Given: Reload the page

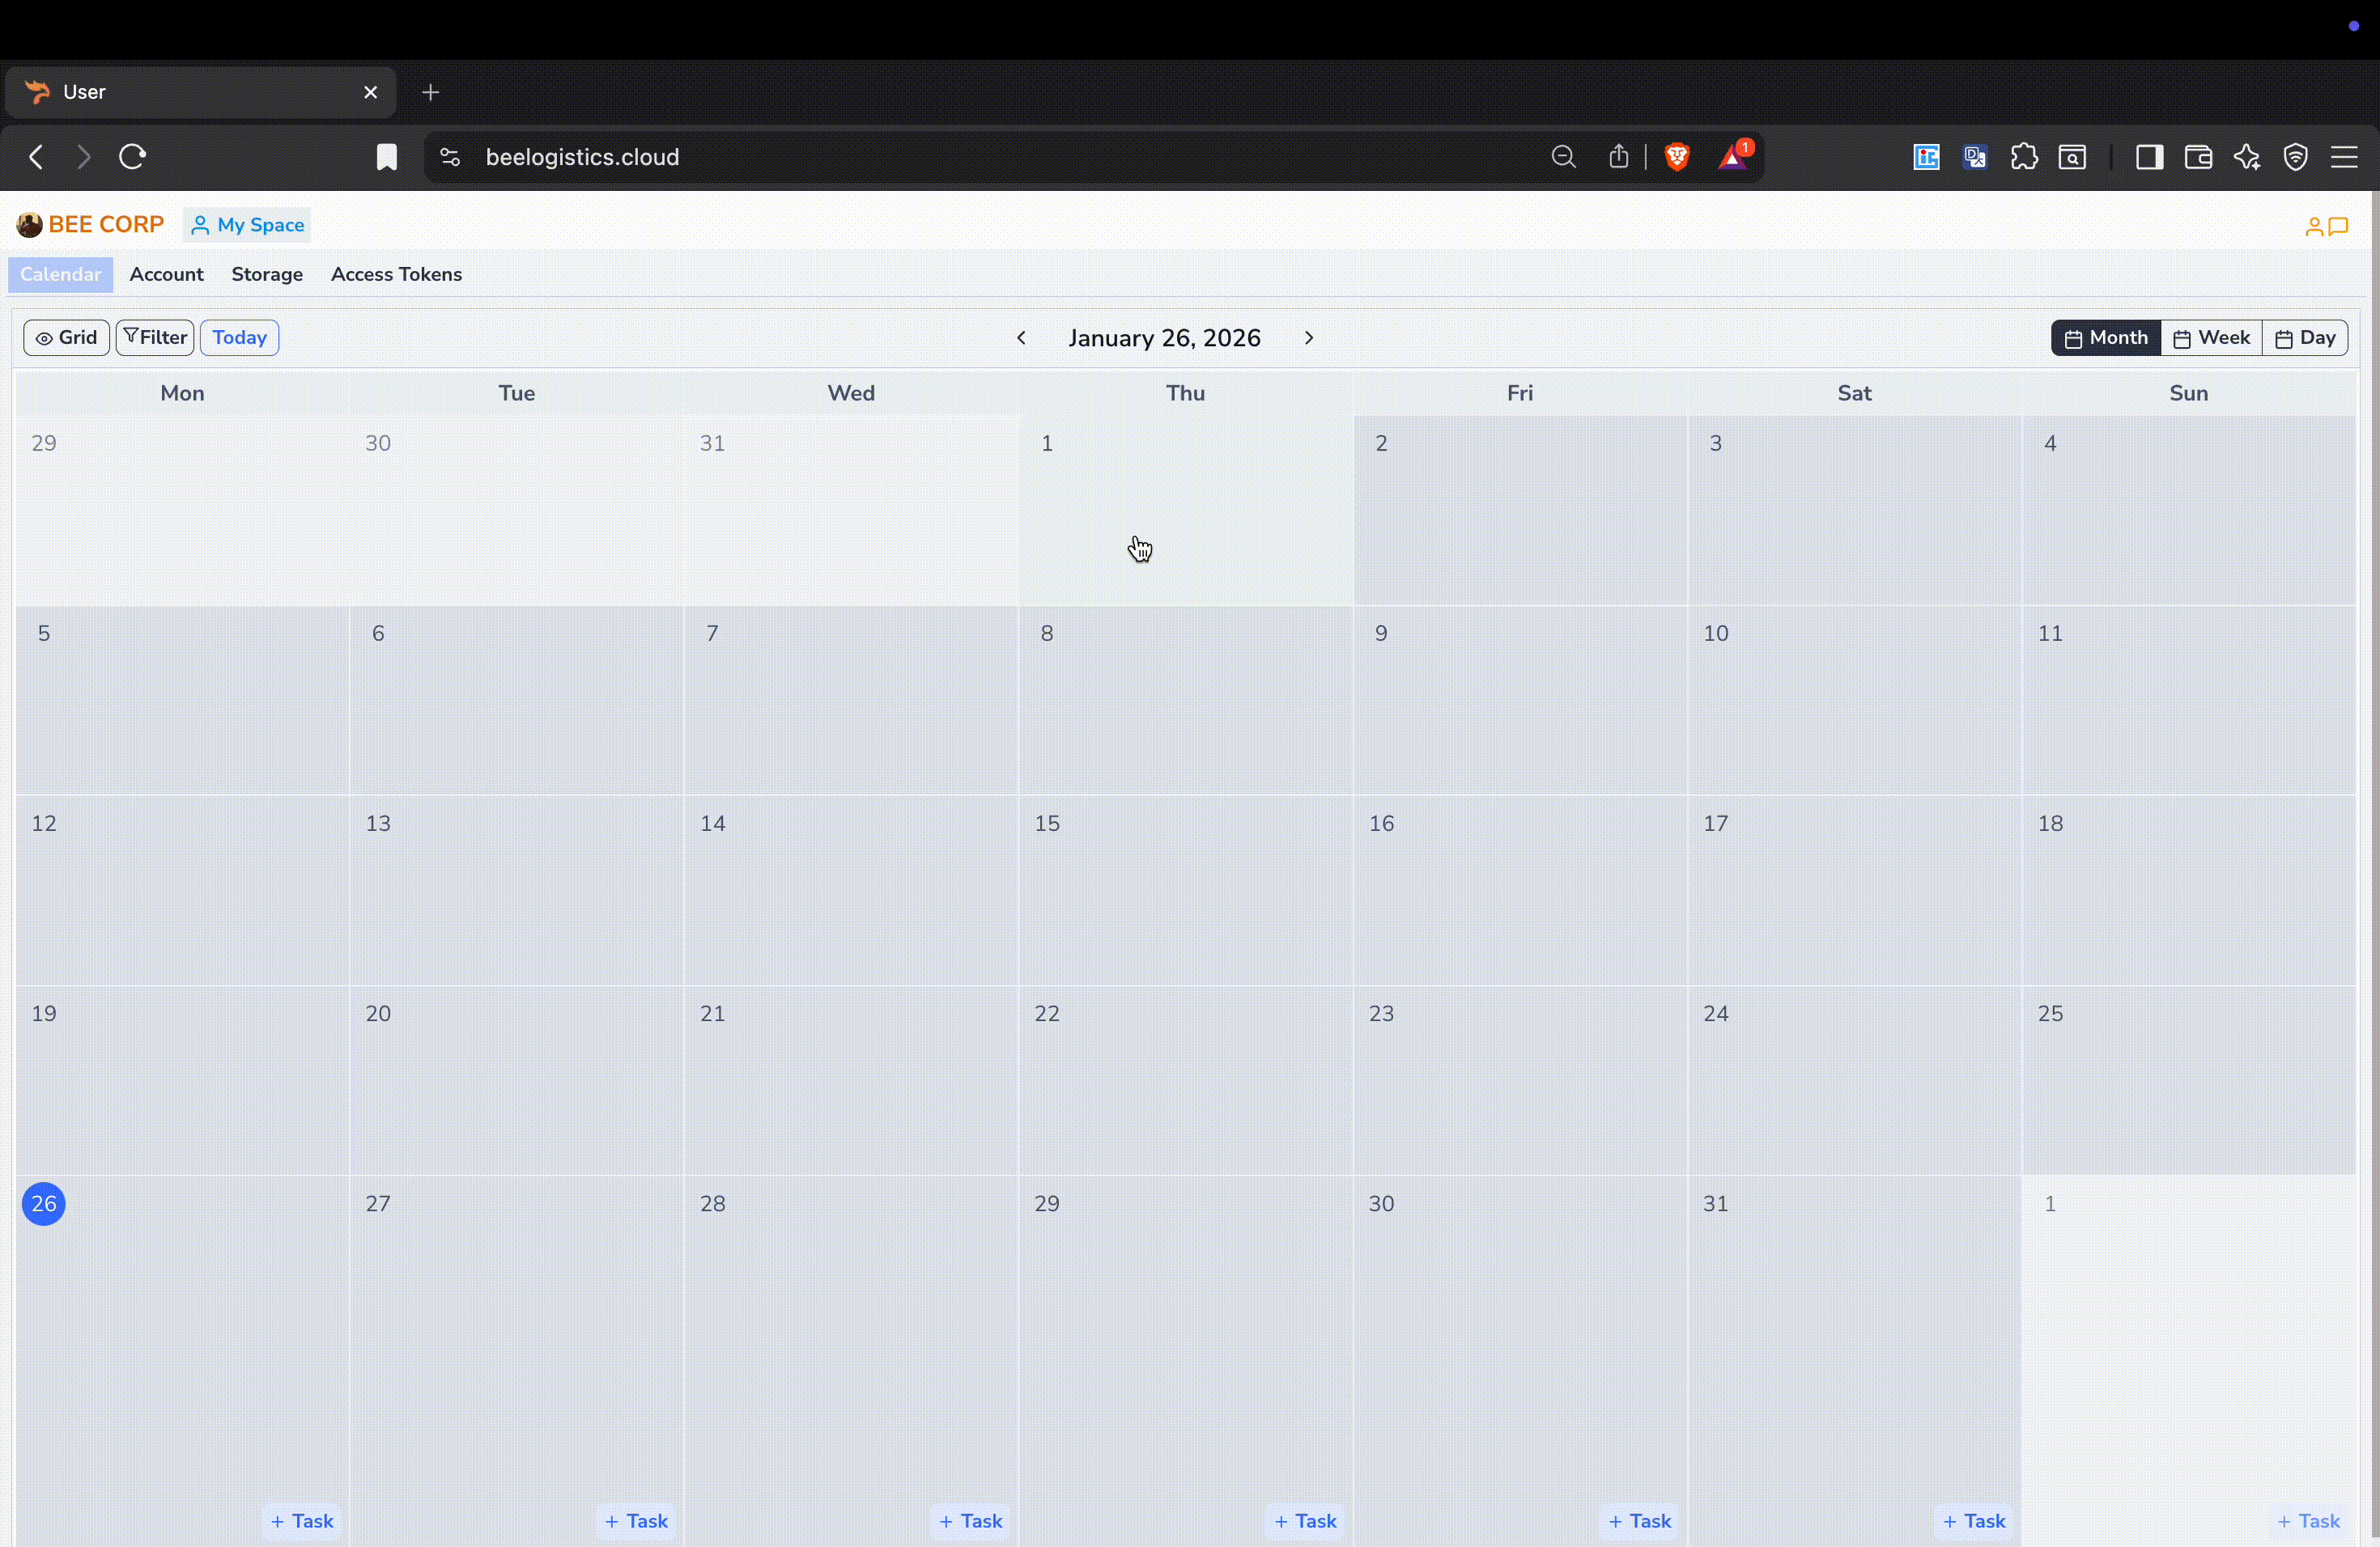Looking at the screenshot, I should (133, 157).
